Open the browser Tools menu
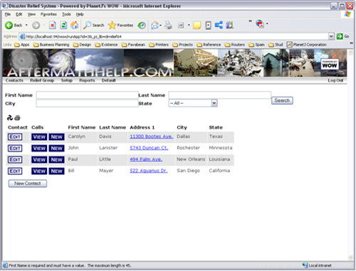The width and height of the screenshot is (356, 271). coord(66,14)
